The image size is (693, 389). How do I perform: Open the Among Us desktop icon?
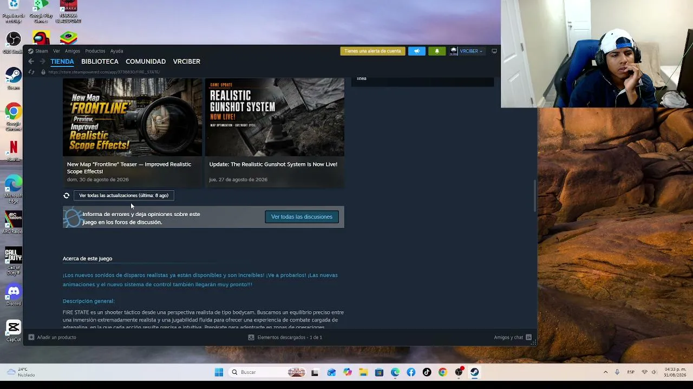41,38
